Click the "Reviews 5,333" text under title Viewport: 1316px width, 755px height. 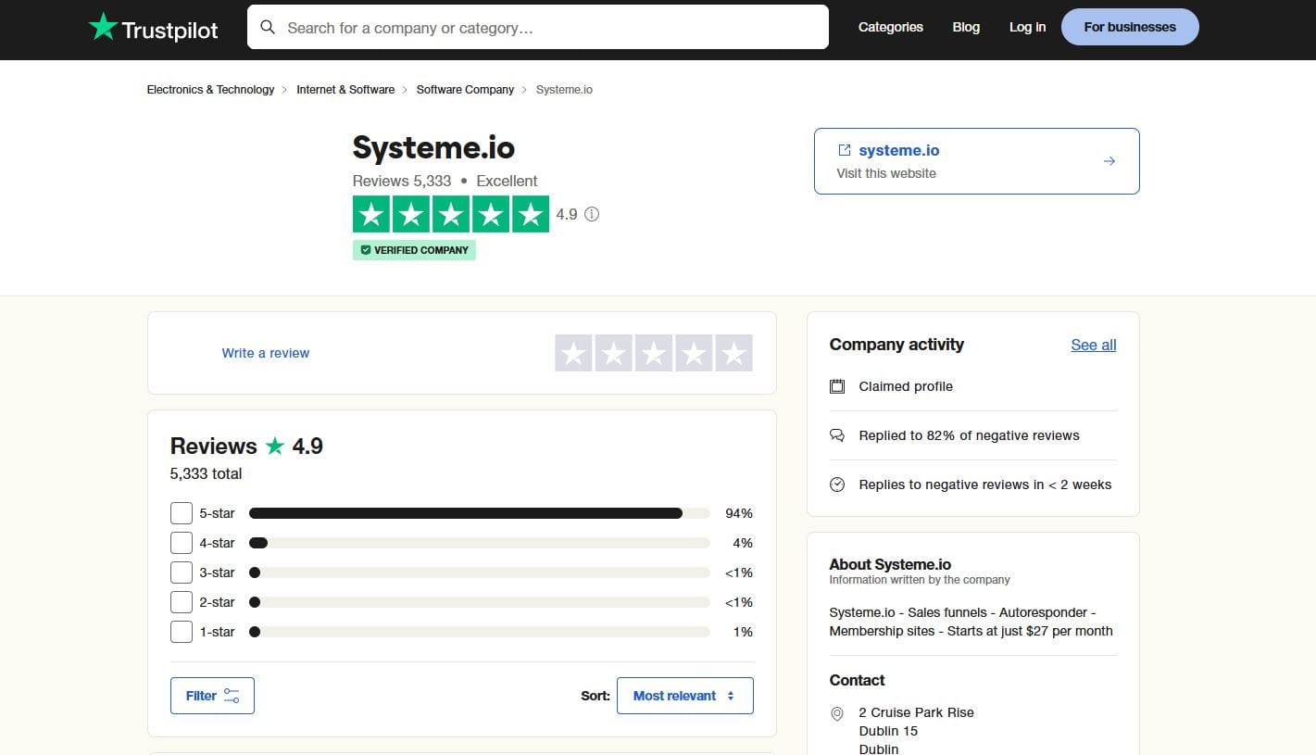[x=402, y=181]
